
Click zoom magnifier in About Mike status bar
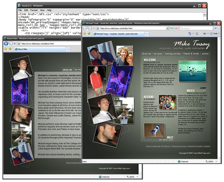click(x=128, y=177)
